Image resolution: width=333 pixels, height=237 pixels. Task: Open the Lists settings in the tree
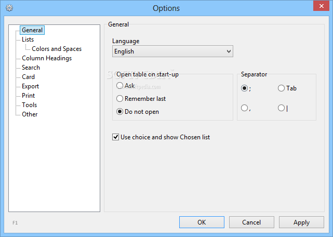click(x=28, y=39)
